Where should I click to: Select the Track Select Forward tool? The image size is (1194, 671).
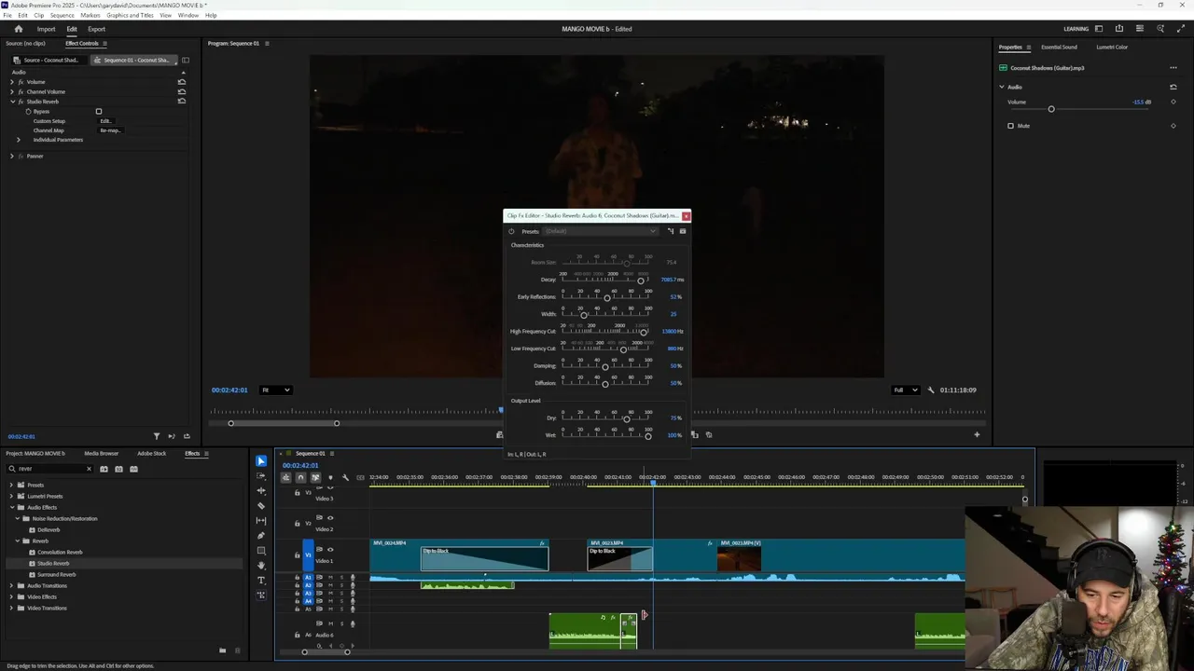[261, 476]
